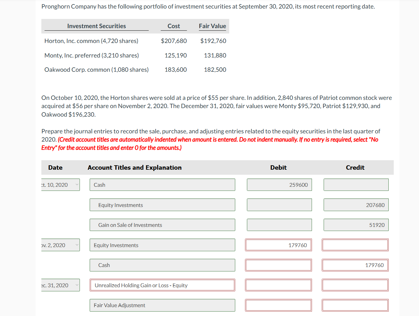Click the credit field for Unrealized Holding Gain or Loss
419x316 pixels.
click(355, 285)
